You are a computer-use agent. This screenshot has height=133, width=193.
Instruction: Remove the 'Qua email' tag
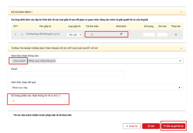click(x=14, y=61)
